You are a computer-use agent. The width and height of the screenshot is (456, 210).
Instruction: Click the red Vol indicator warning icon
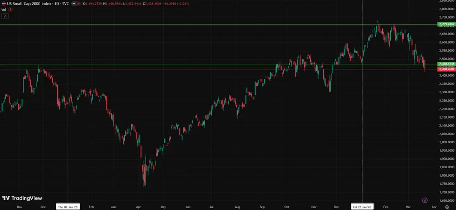(10, 10)
